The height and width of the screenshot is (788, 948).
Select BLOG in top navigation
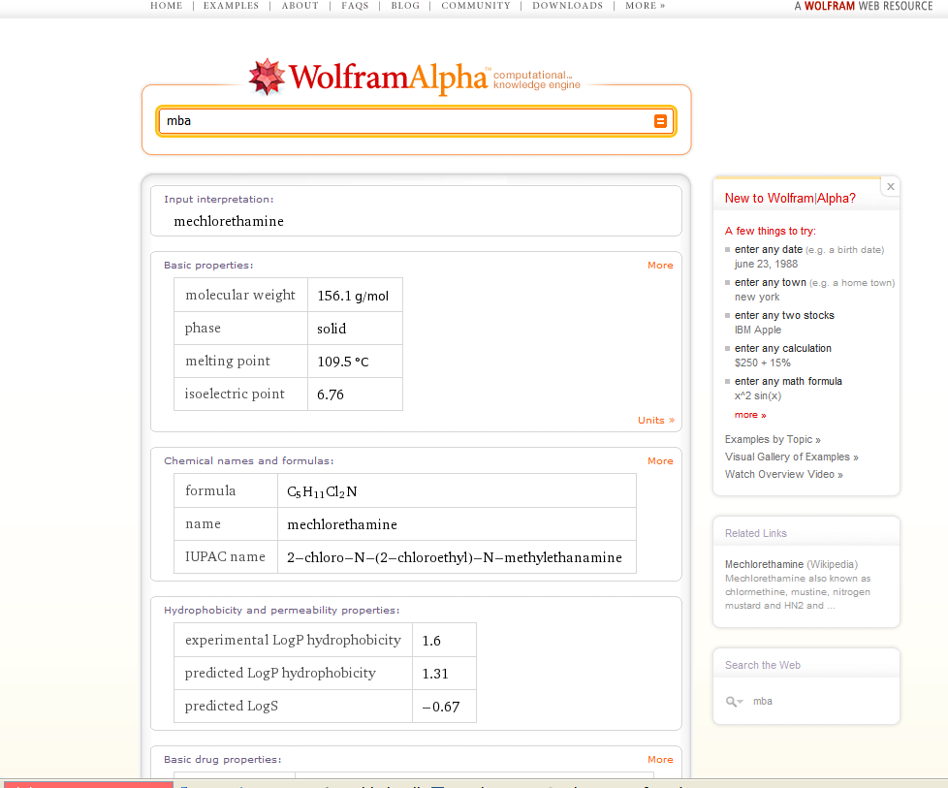click(x=405, y=6)
